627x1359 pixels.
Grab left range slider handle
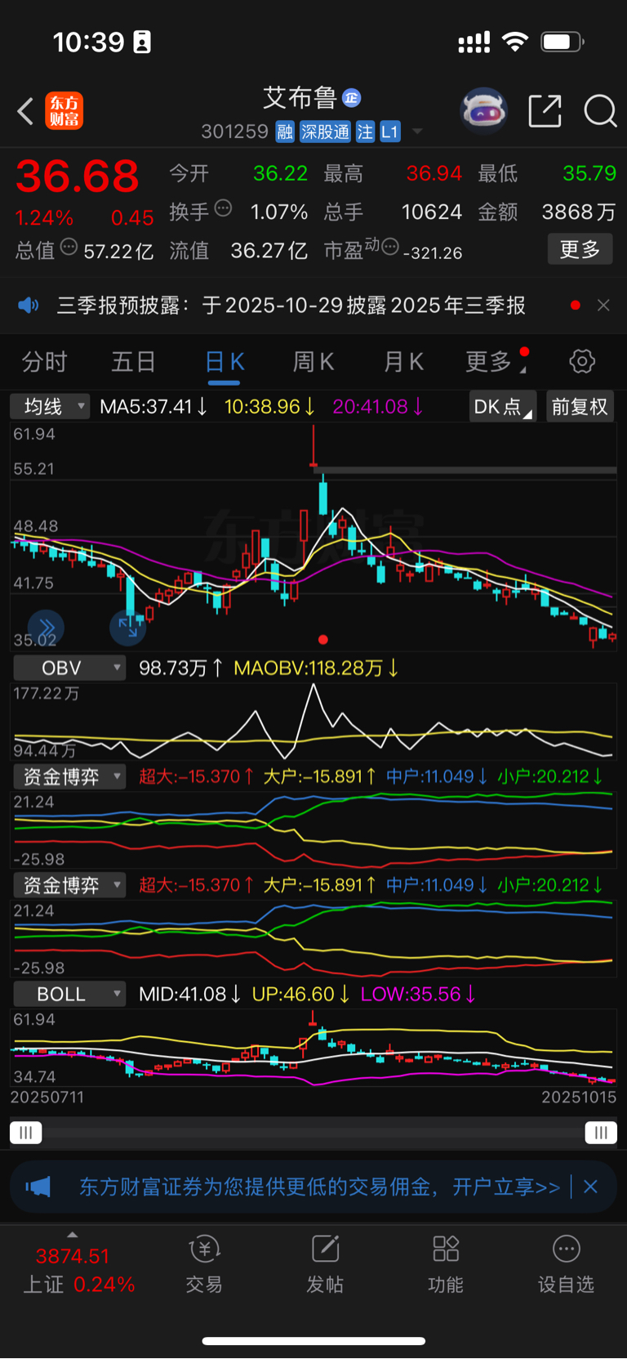pyautogui.click(x=25, y=1132)
